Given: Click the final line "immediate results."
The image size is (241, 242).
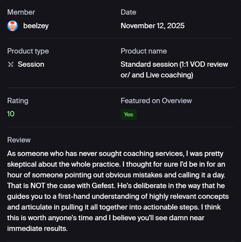Looking at the screenshot, I should (x=37, y=228).
